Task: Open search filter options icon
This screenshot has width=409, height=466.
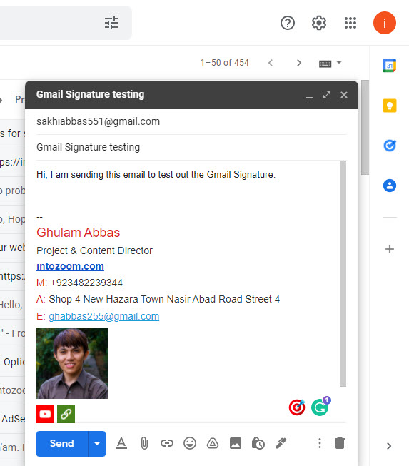Action: point(111,23)
